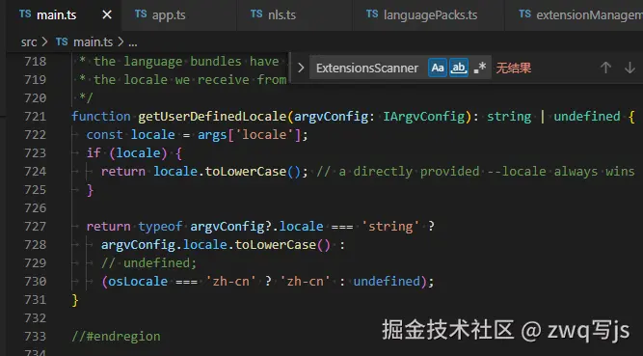Screen dimensions: 643x356
Task: Click line number 733 in gutter
Action: pyautogui.click(x=36, y=337)
